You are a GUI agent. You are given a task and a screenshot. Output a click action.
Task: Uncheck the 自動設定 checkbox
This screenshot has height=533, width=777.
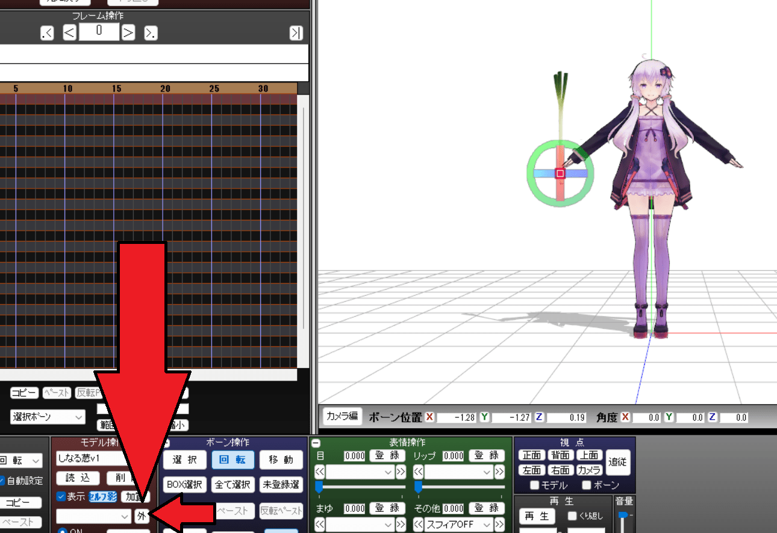click(2, 481)
